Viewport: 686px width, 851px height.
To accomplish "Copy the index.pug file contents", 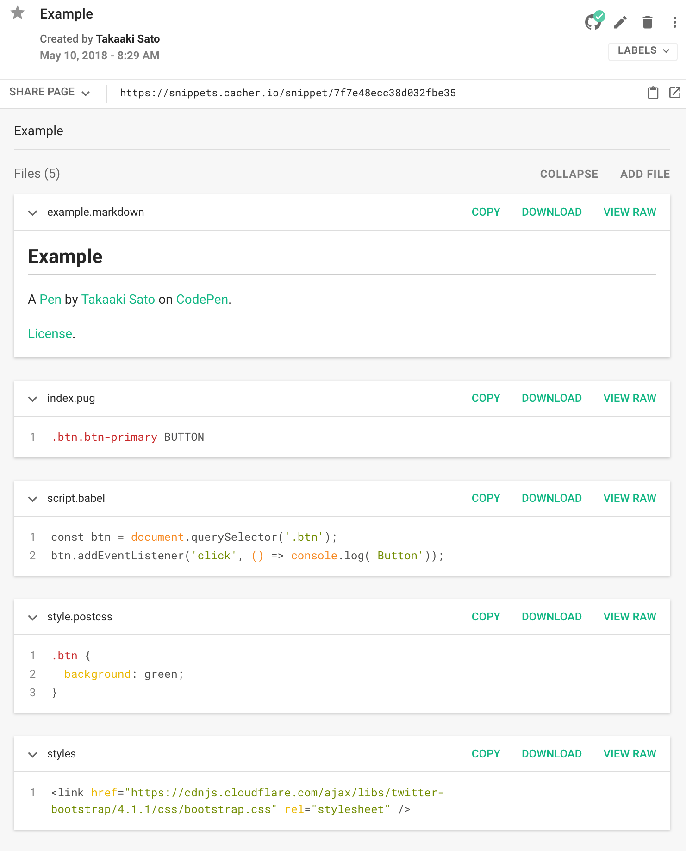I will coord(486,398).
